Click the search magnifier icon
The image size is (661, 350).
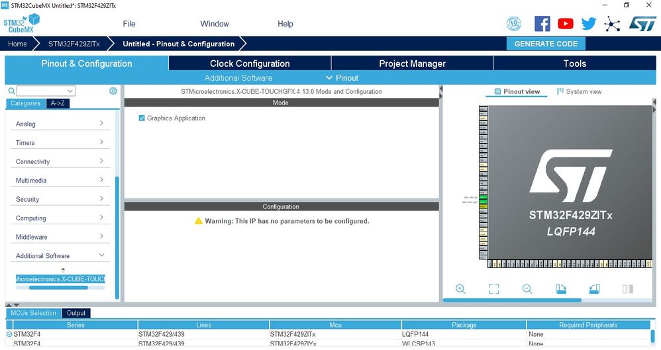pos(11,91)
